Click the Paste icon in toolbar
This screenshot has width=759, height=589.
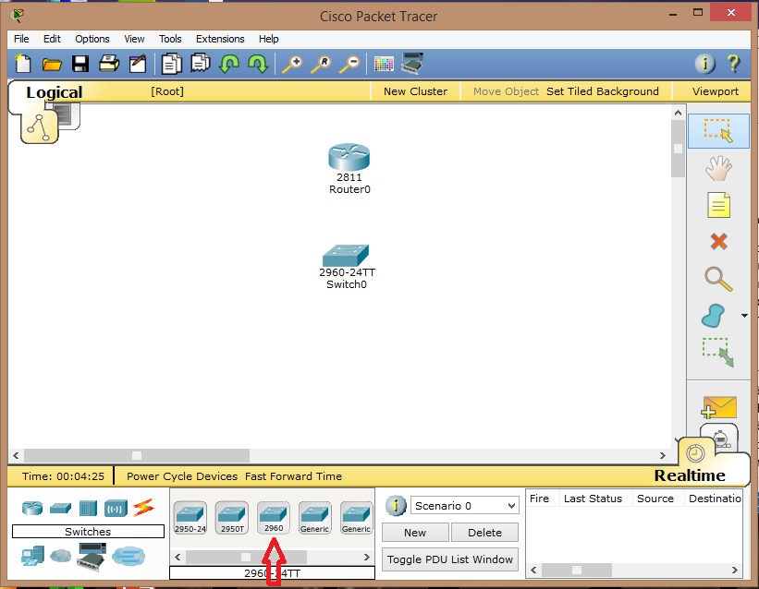tap(200, 64)
